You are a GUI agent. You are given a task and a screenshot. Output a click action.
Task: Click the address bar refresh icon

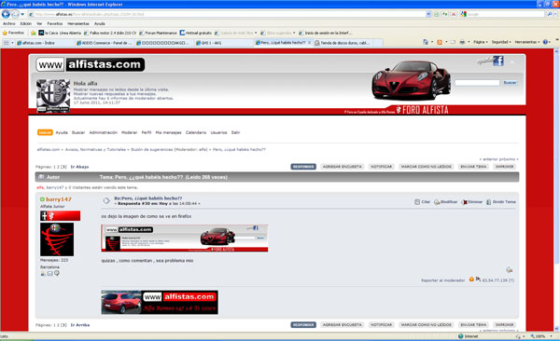coord(444,14)
